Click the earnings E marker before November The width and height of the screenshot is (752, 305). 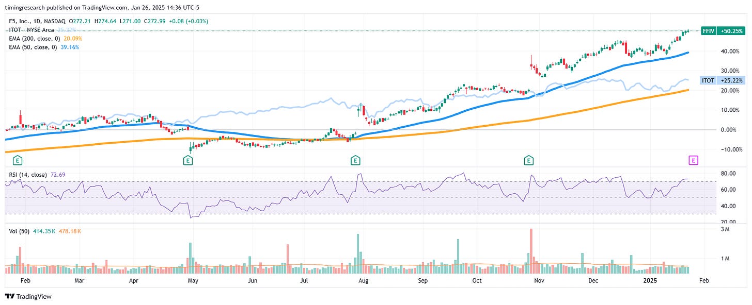point(529,160)
